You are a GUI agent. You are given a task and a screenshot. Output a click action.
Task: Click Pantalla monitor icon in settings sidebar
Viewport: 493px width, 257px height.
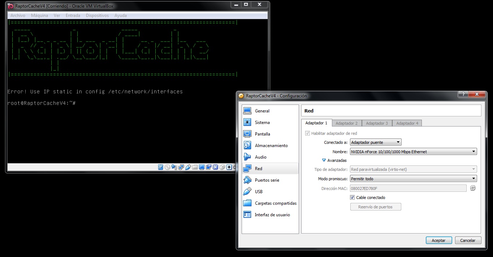(x=247, y=134)
